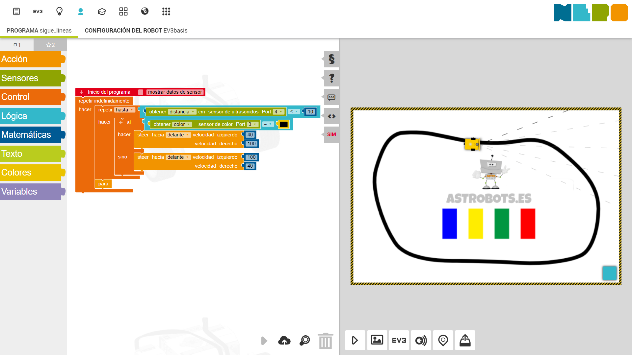Click the robot position pin icon

pos(443,340)
